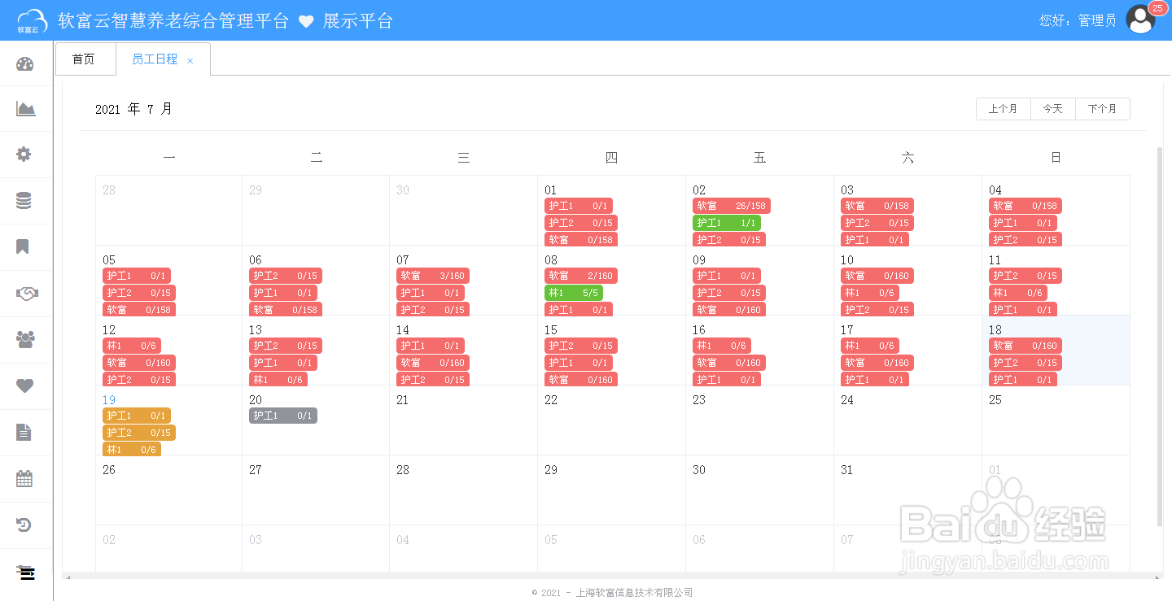Open 林1 0/6 event on July 10

[870, 293]
